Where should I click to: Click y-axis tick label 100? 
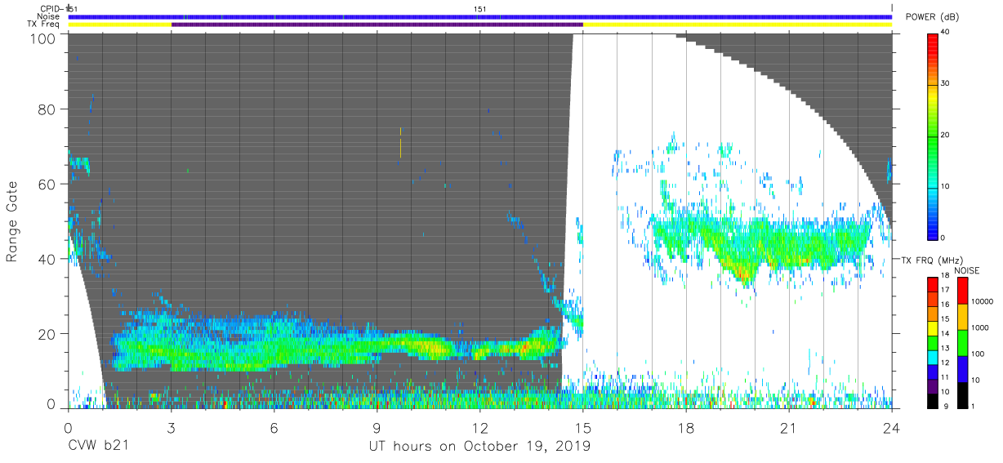(x=42, y=38)
